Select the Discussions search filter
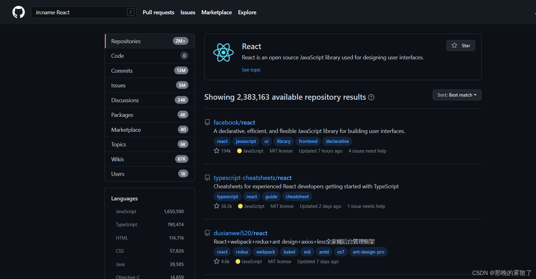536x279 pixels. [150, 100]
